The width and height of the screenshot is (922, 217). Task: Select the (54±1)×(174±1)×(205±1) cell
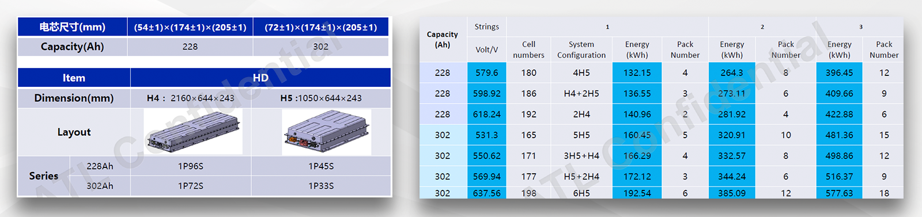pyautogui.click(x=190, y=27)
